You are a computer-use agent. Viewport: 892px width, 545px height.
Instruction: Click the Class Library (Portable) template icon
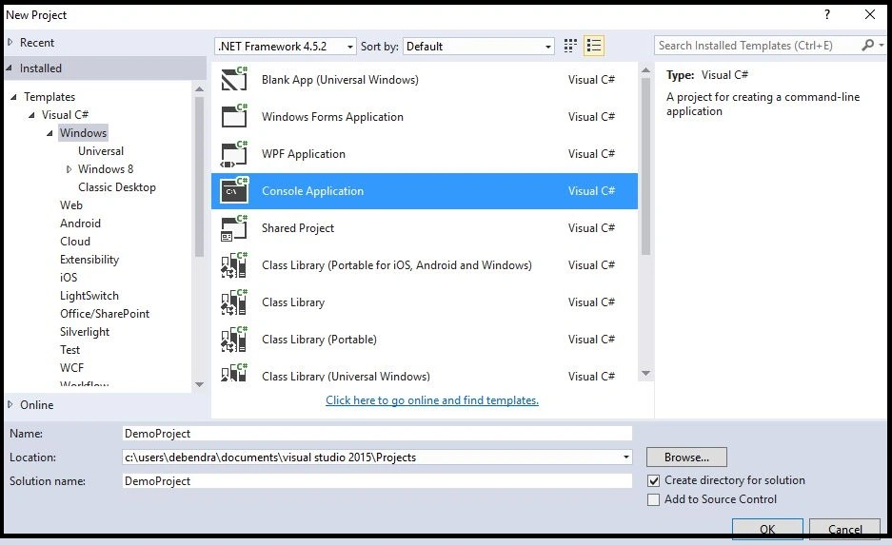[234, 340]
